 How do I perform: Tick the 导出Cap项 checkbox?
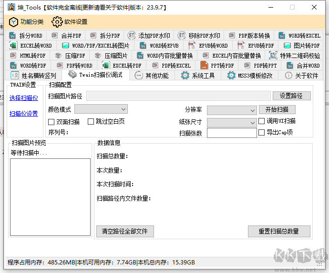(x=261, y=133)
